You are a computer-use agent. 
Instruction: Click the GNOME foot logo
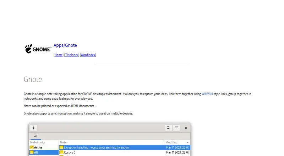[38, 49]
